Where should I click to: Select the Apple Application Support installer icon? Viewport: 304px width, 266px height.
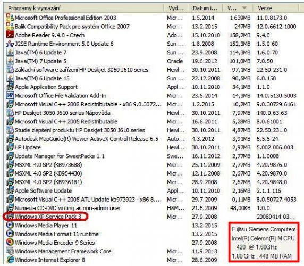point(10,87)
